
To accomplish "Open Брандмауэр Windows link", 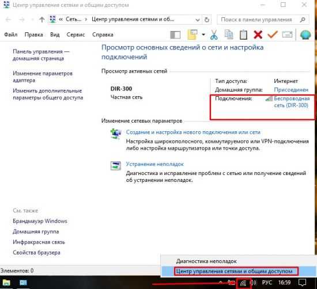I will pyautogui.click(x=40, y=221).
